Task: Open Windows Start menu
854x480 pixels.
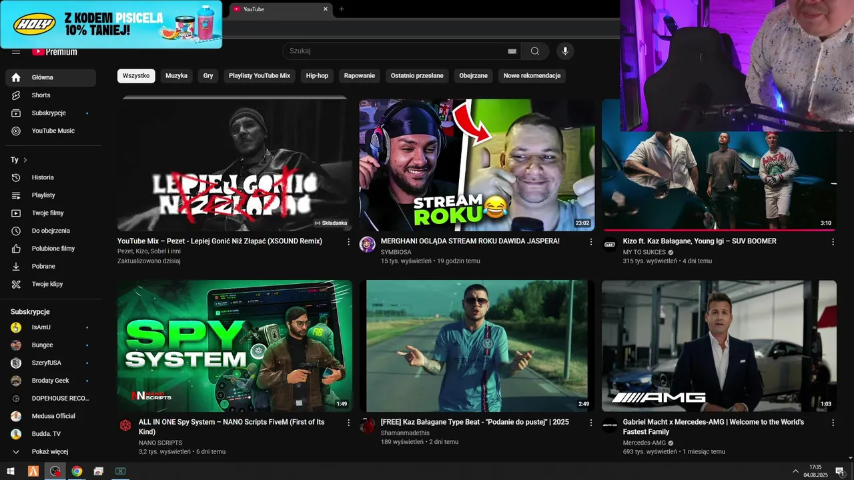Action: tap(11, 471)
